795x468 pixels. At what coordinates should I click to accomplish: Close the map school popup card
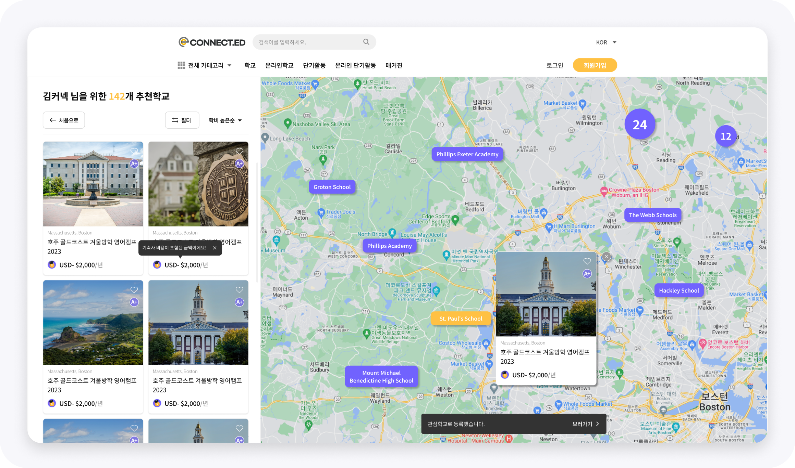pyautogui.click(x=606, y=256)
